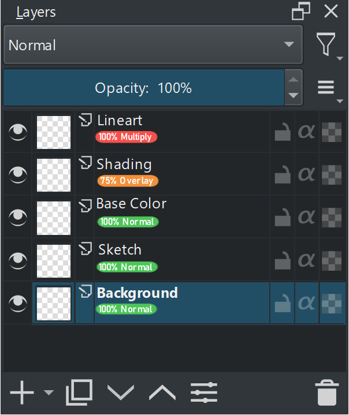The image size is (349, 415).
Task: Open the Normal blending mode dropdown
Action: point(153,45)
